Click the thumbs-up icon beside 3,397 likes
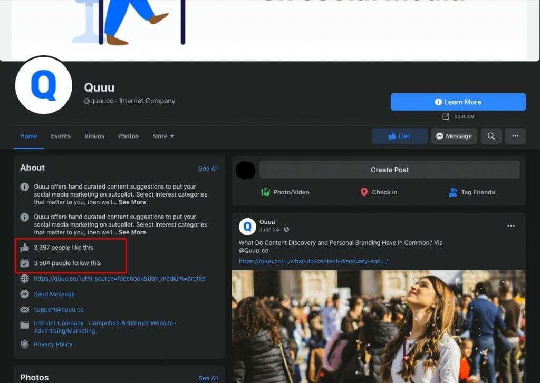Image resolution: width=540 pixels, height=383 pixels. 24,248
